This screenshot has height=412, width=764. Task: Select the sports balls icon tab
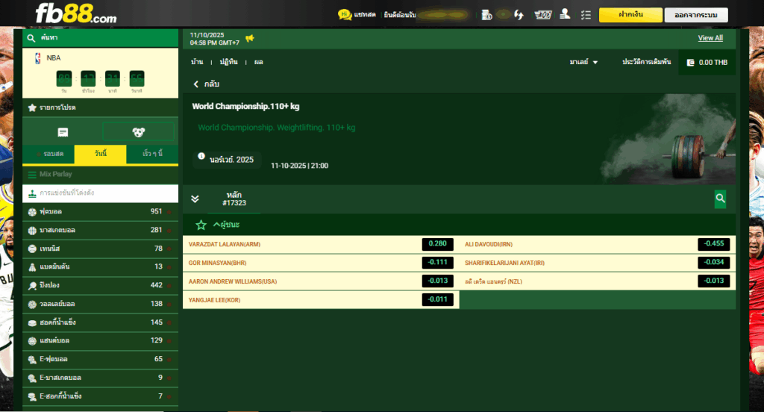tap(138, 132)
